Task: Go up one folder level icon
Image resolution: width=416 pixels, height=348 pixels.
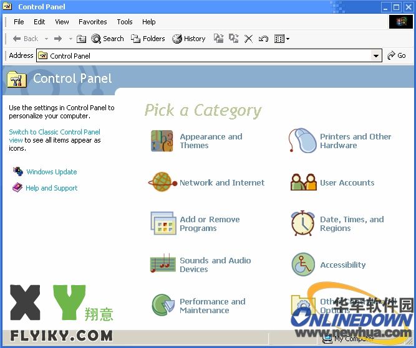Action: click(81, 39)
